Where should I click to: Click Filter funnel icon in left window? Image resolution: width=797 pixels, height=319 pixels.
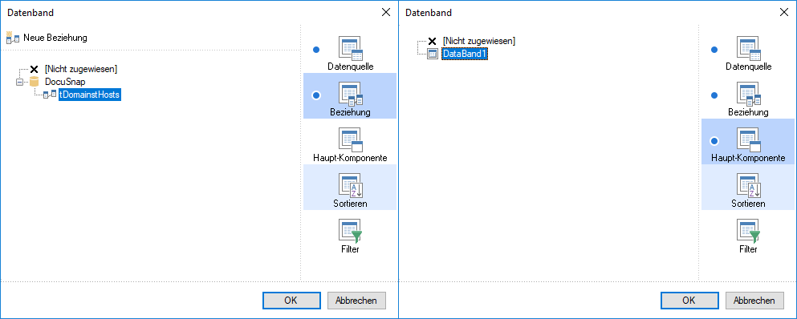[x=350, y=231]
